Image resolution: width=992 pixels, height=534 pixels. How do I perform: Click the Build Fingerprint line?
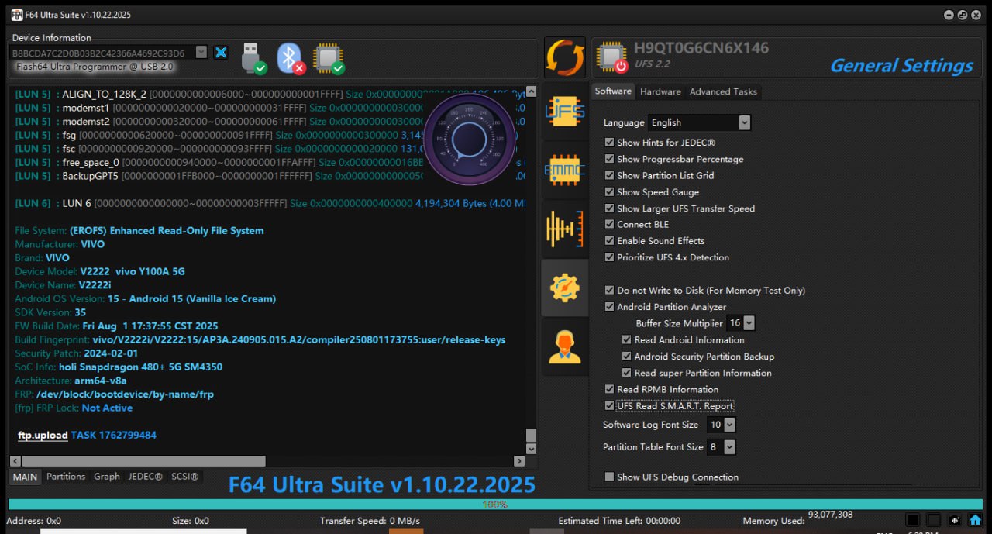tap(260, 339)
